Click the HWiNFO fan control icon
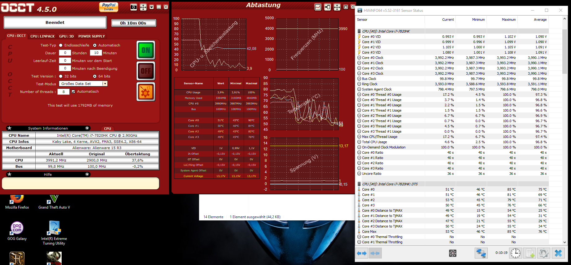This screenshot has height=265, width=571. pos(452,253)
